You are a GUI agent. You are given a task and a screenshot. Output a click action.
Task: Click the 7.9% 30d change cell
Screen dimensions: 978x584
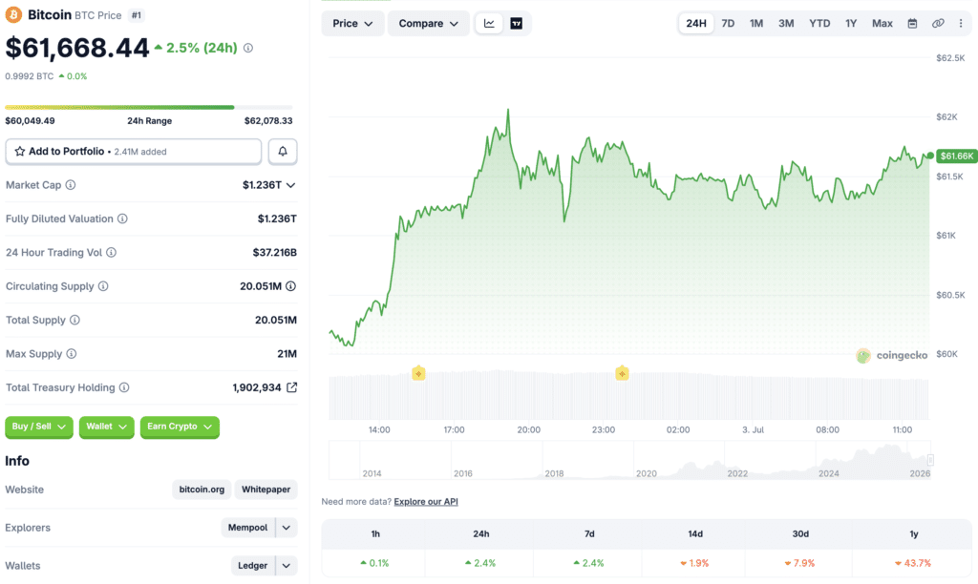pyautogui.click(x=799, y=563)
